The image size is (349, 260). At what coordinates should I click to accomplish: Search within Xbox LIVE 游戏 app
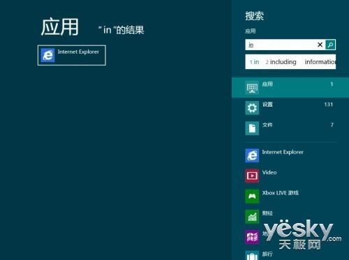pyautogui.click(x=290, y=197)
